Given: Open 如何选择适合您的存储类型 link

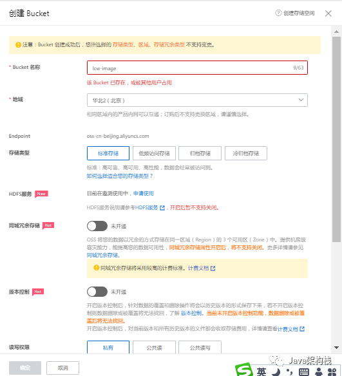Looking at the screenshot, I should [x=120, y=176].
